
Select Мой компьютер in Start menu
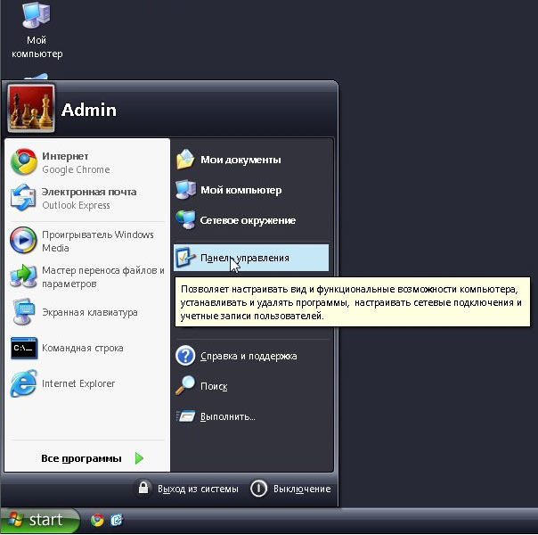[x=240, y=190]
